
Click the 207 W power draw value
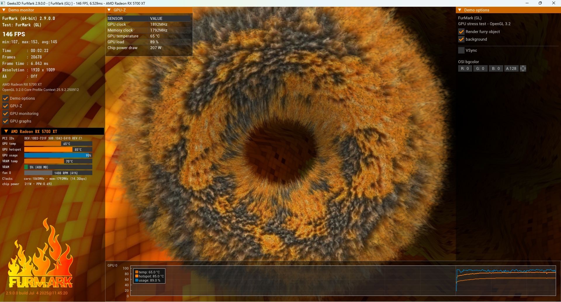click(x=156, y=48)
